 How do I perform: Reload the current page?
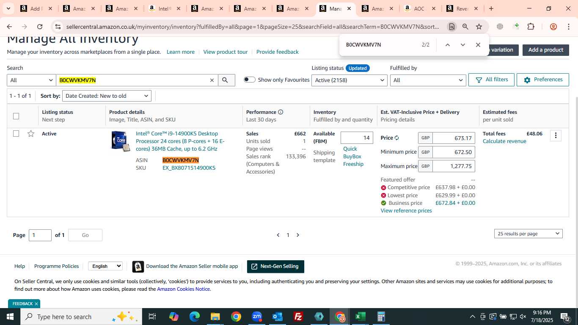(40, 27)
